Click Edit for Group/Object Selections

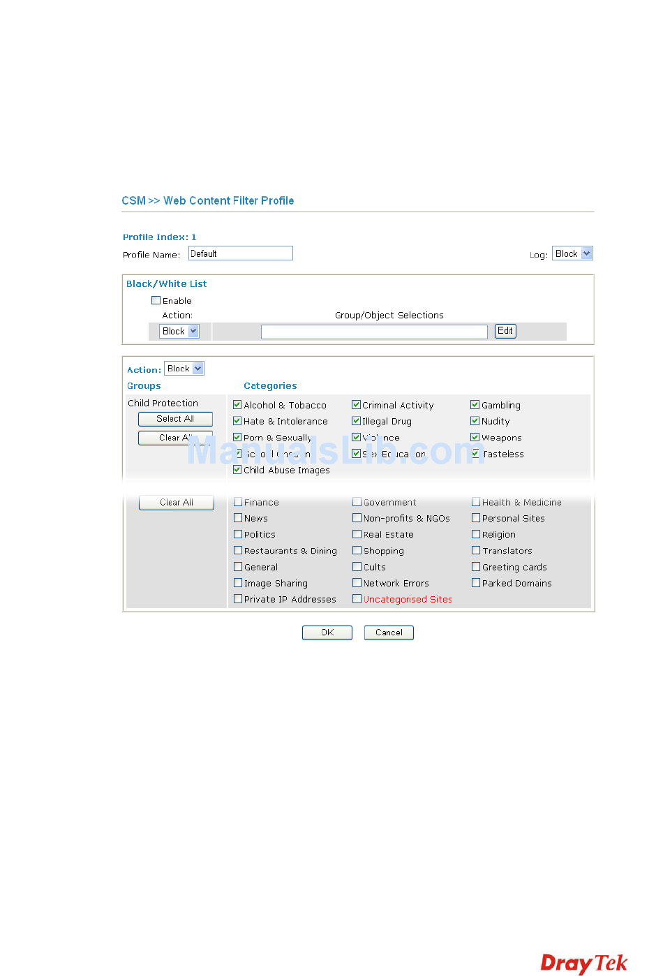click(505, 331)
